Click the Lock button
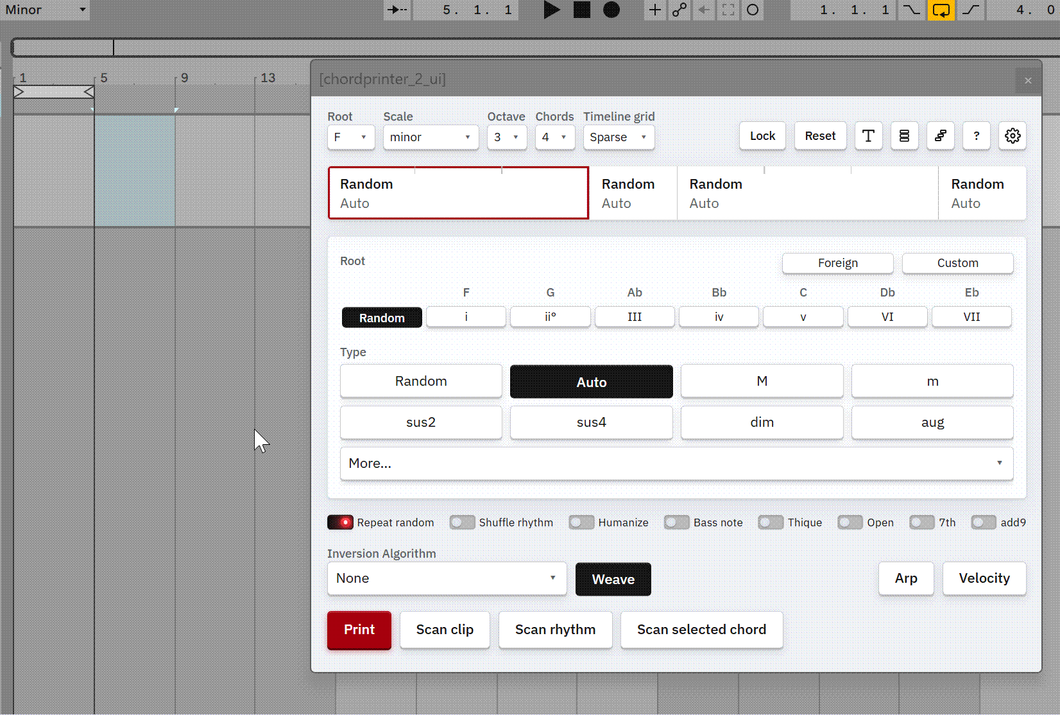 click(x=762, y=136)
